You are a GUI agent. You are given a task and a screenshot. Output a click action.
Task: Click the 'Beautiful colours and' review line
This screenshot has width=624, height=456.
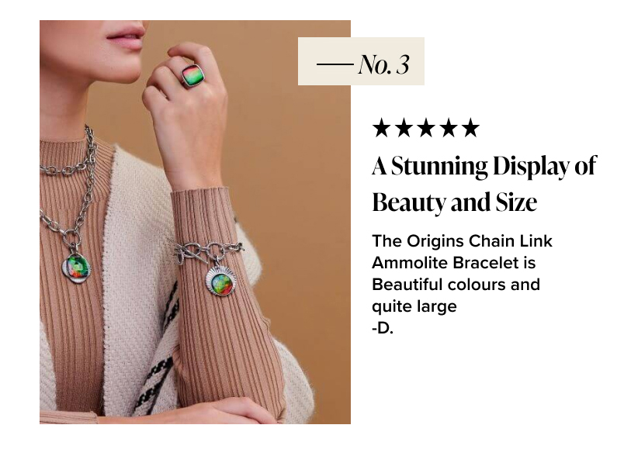pos(456,285)
